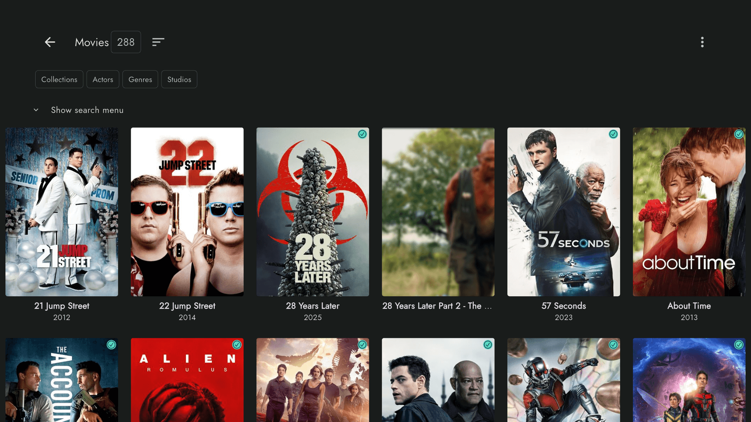Click the 22 Jump Street title text

pos(187,306)
